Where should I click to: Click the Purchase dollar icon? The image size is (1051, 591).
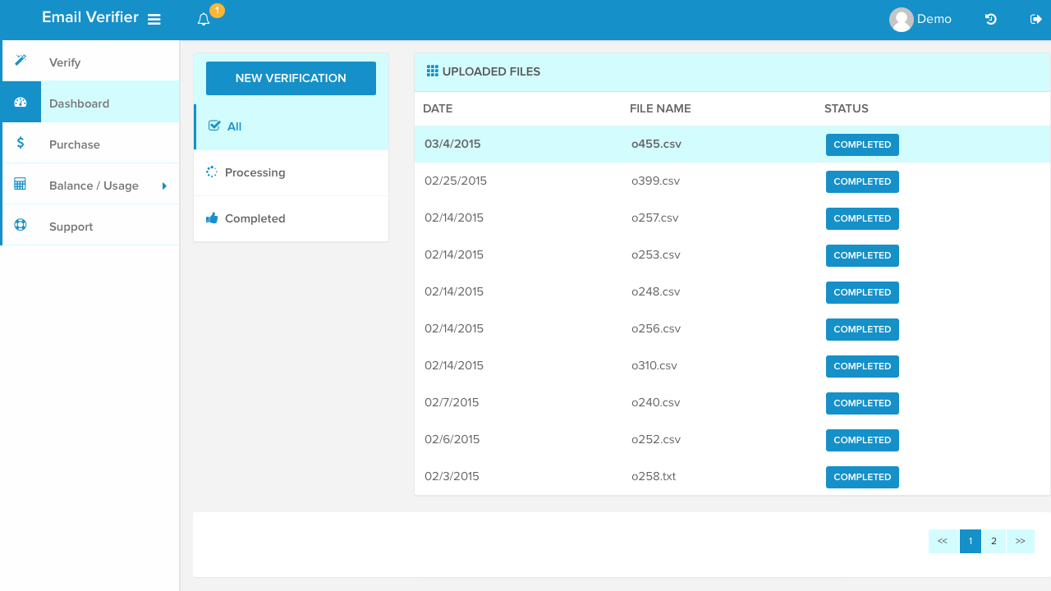(20, 142)
